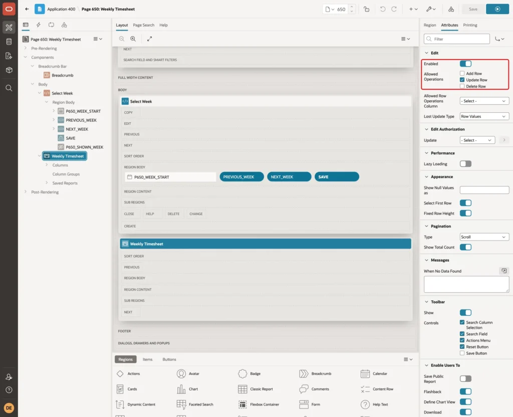Select the PREVIOUS_WEEK button in layout

pyautogui.click(x=241, y=177)
